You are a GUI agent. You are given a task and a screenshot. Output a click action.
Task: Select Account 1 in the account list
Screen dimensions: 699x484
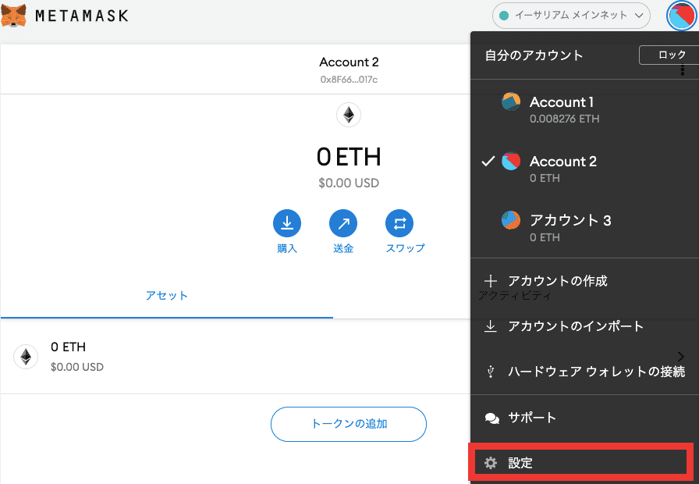585,109
